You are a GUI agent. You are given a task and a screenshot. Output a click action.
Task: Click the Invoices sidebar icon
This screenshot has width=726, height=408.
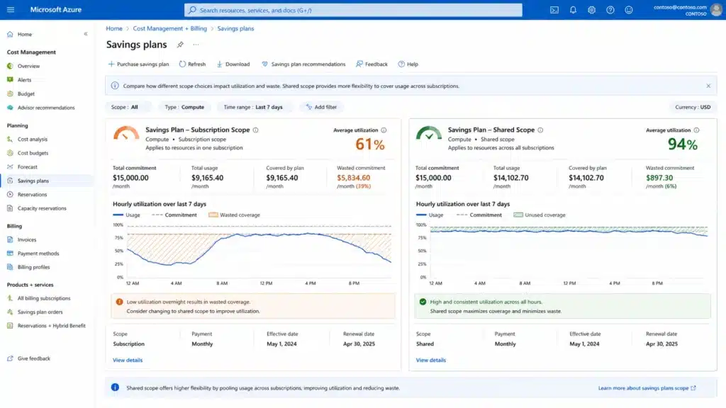coord(10,239)
